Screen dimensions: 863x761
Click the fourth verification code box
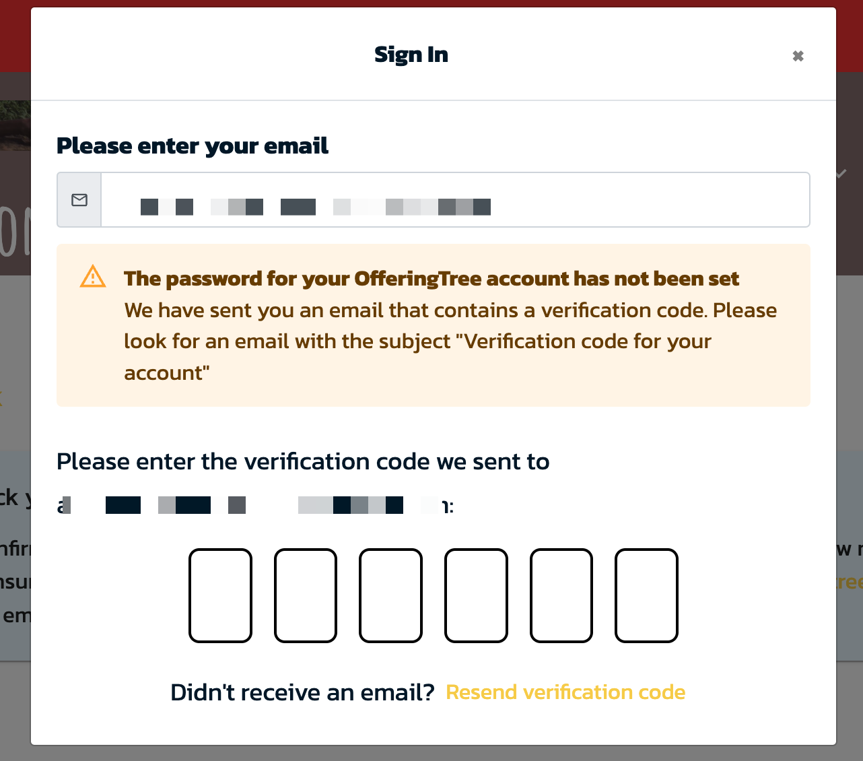[x=476, y=595]
